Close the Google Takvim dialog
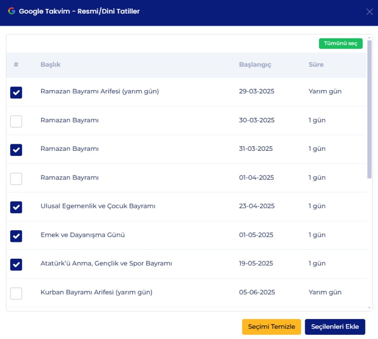The width and height of the screenshot is (378, 339). pyautogui.click(x=369, y=12)
